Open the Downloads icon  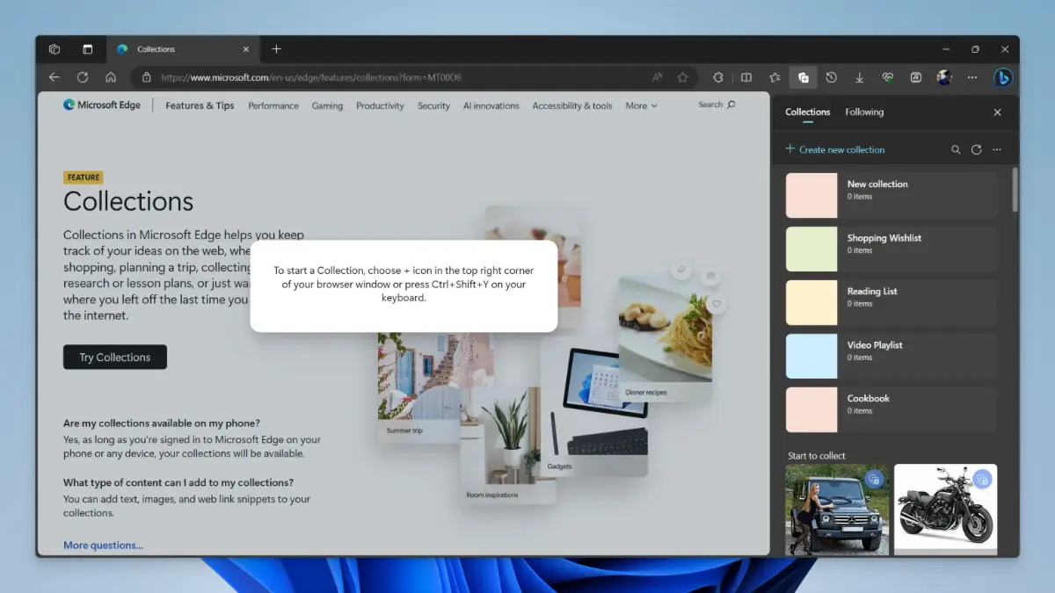pos(859,77)
